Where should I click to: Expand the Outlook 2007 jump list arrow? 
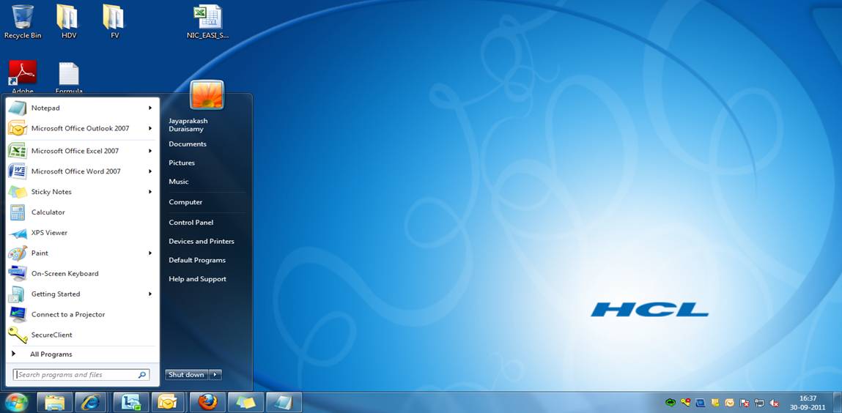click(150, 129)
